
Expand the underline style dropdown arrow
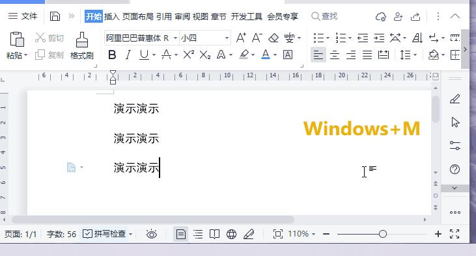point(154,55)
